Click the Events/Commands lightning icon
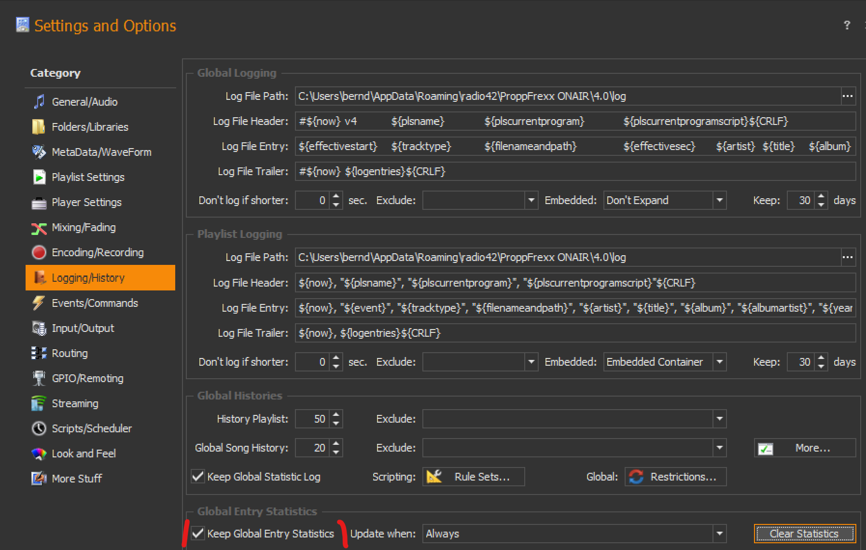Image resolution: width=866 pixels, height=550 pixels. [39, 303]
